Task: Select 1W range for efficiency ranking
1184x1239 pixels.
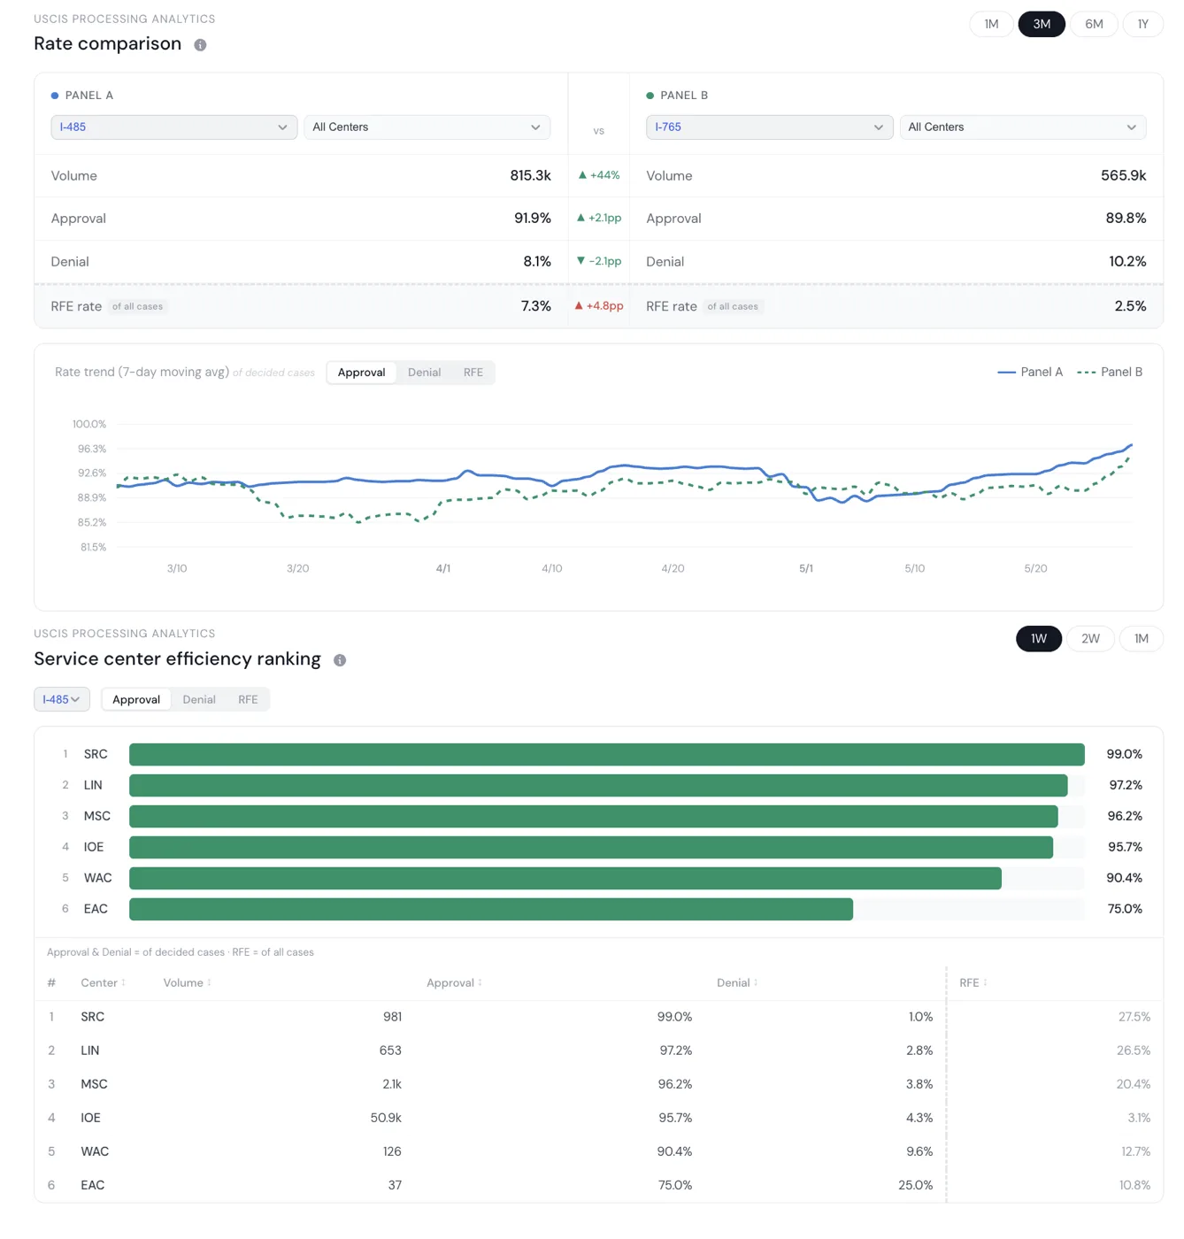Action: point(1039,638)
